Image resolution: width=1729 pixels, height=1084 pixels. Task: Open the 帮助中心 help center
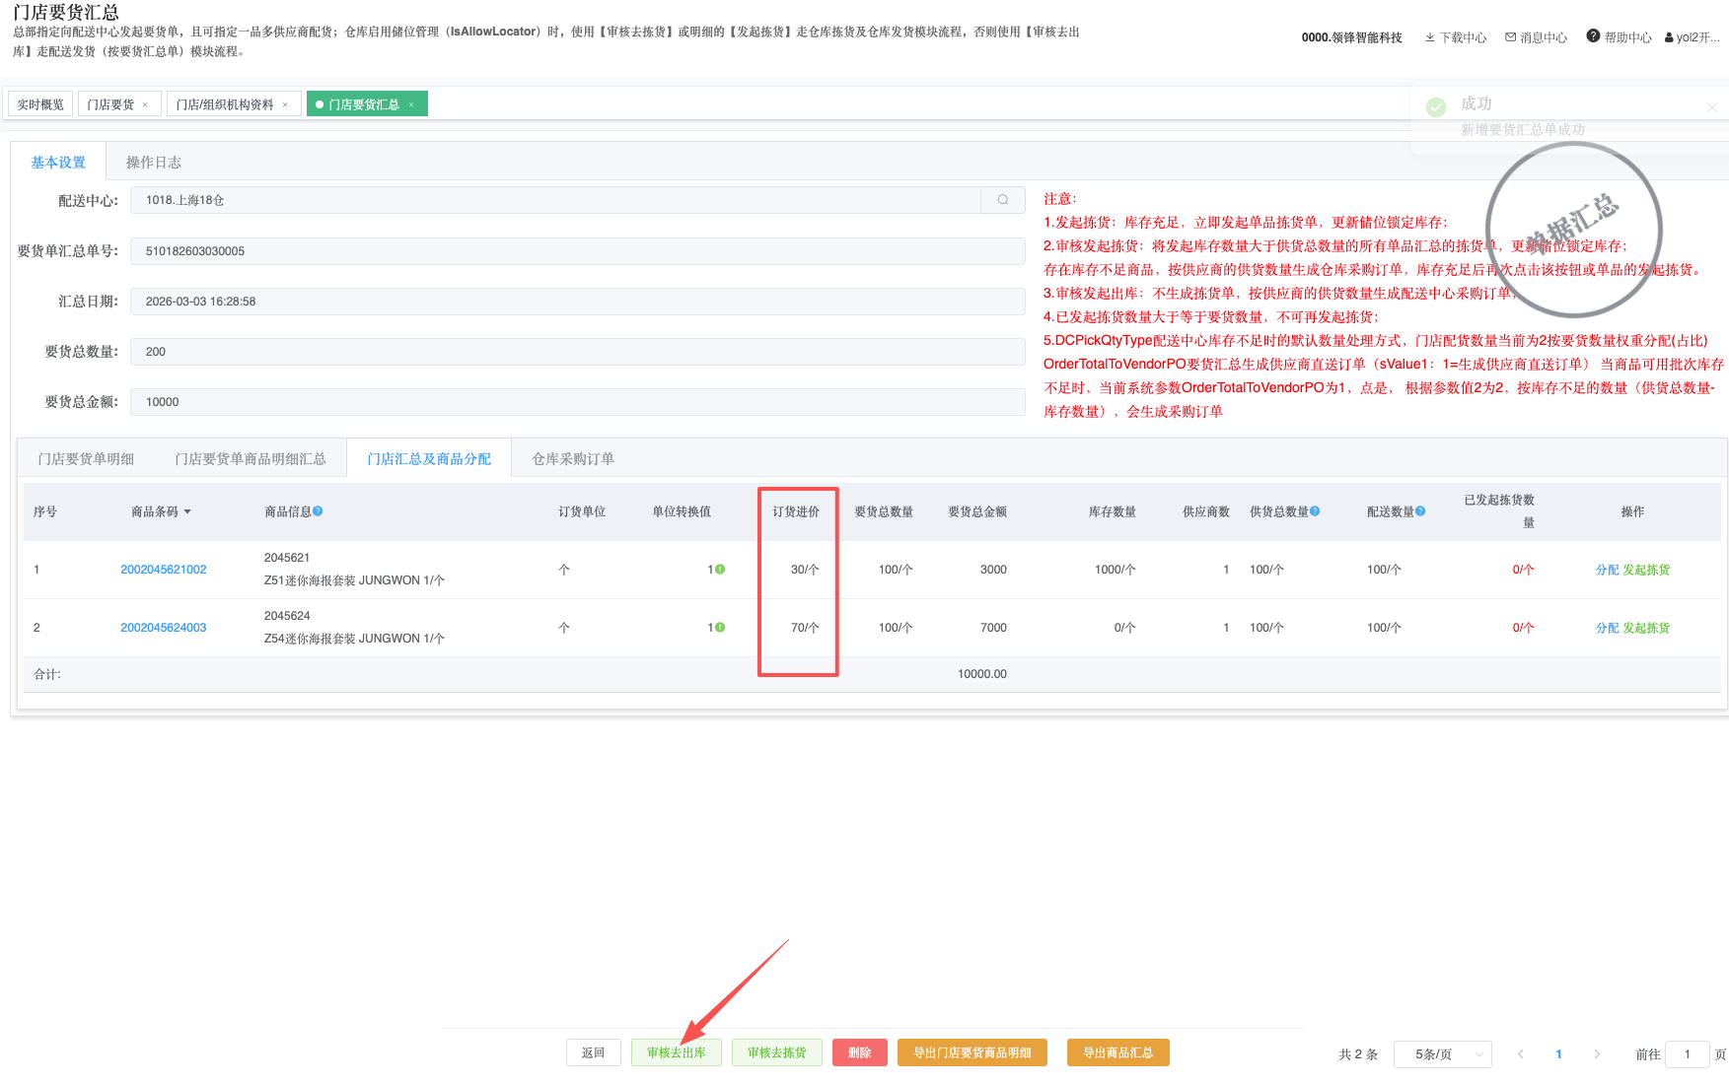[x=1619, y=37]
